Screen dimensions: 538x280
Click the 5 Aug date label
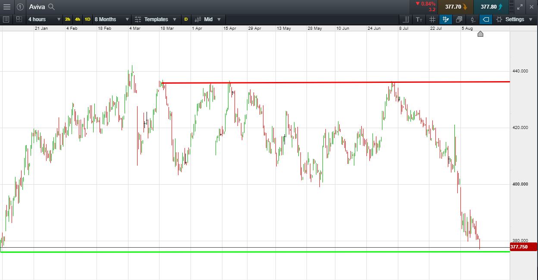pos(467,28)
